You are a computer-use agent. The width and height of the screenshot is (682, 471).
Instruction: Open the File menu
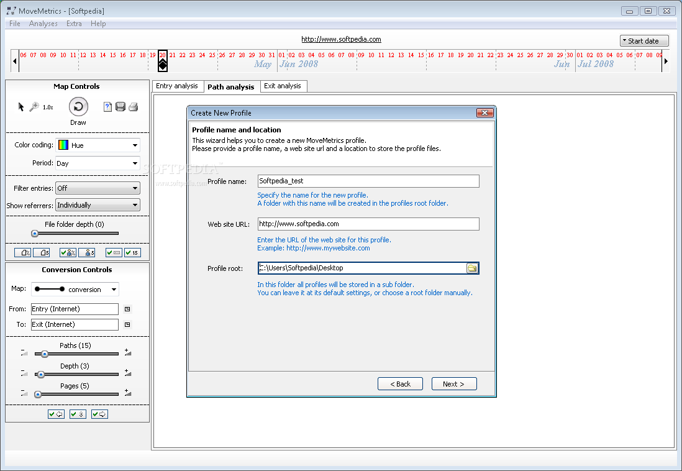tap(15, 24)
